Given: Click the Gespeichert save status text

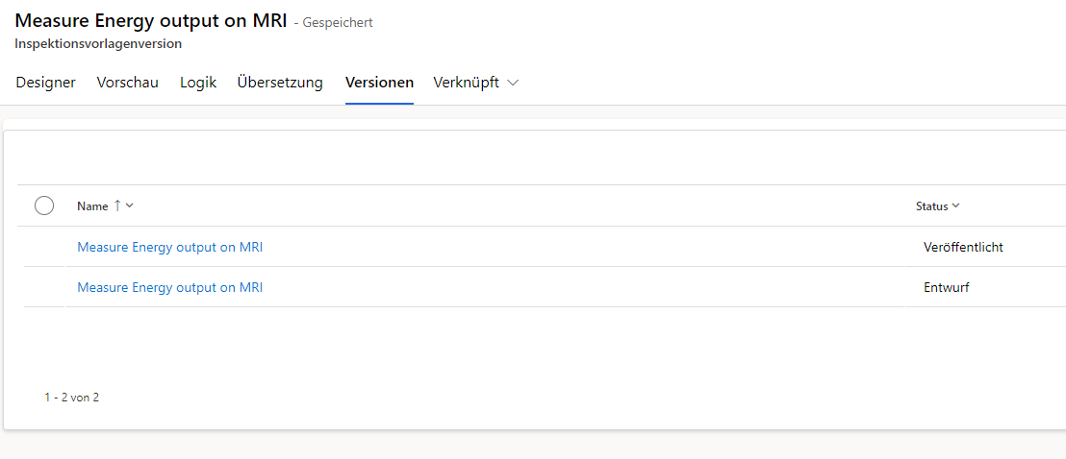Looking at the screenshot, I should [x=338, y=22].
